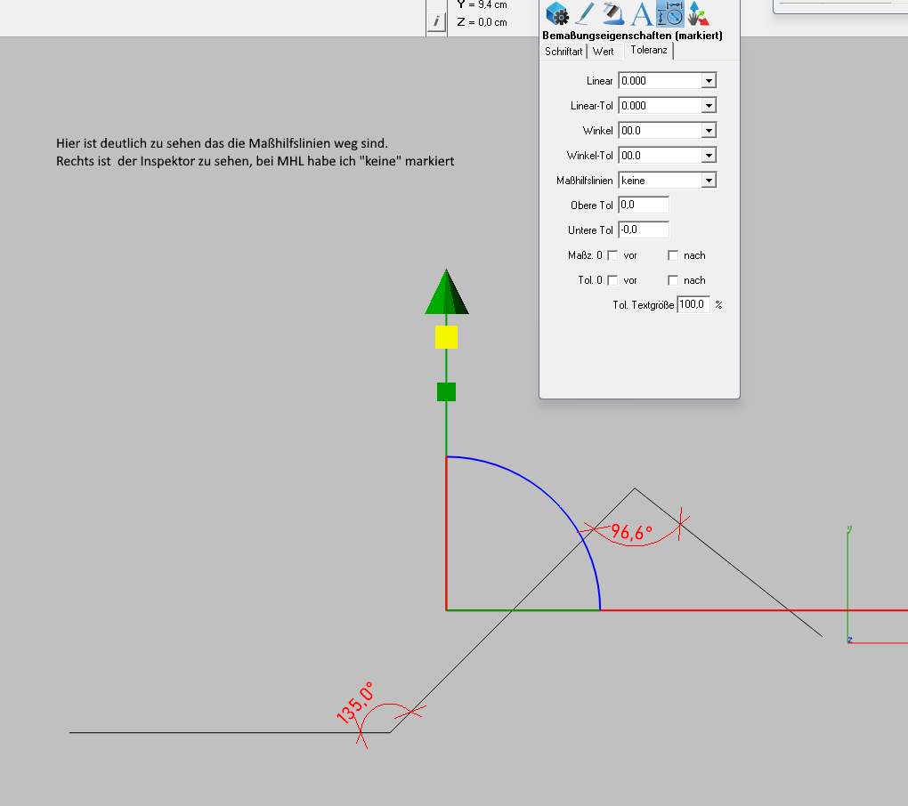Switch to the Schriftart tab

pos(563,52)
